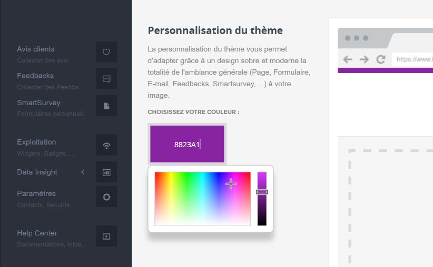
Task: Expand the Data Insight chevron
Action: [x=83, y=172]
